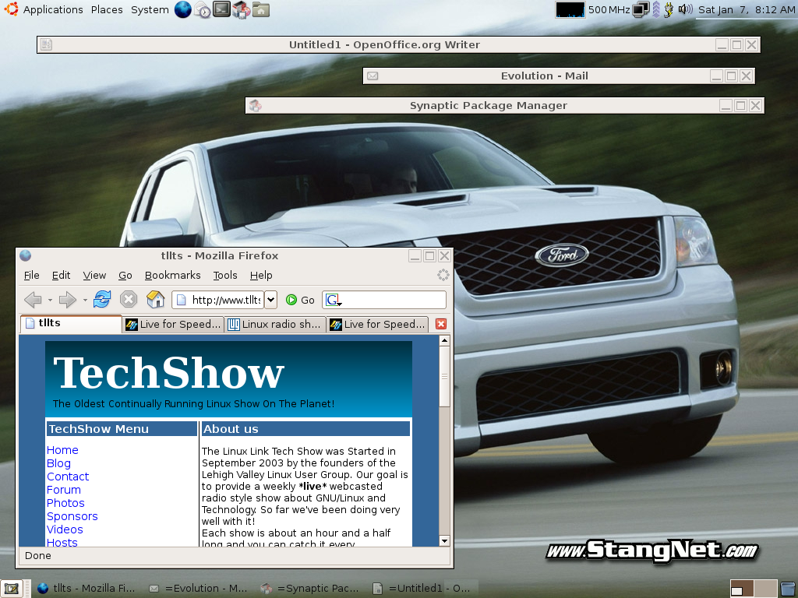Click Synaptic window title icon
This screenshot has height=598, width=798.
(x=256, y=105)
